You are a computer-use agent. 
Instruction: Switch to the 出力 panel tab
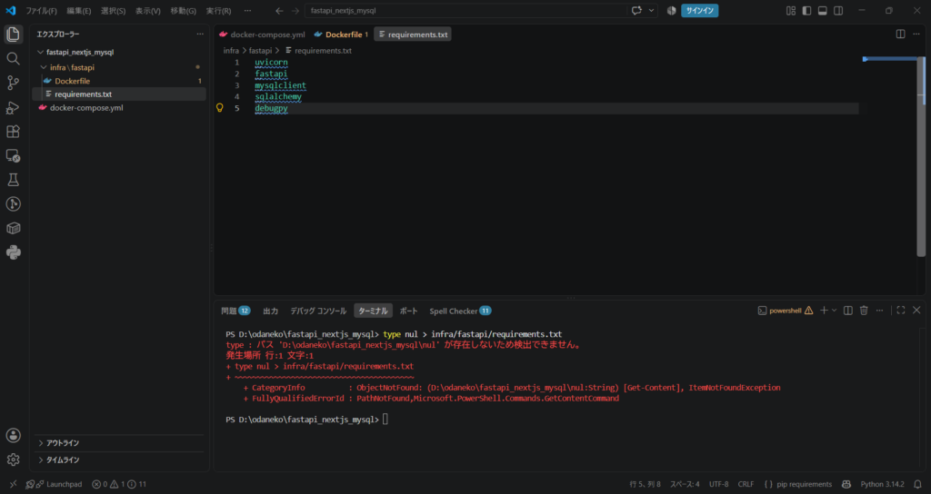pos(270,311)
